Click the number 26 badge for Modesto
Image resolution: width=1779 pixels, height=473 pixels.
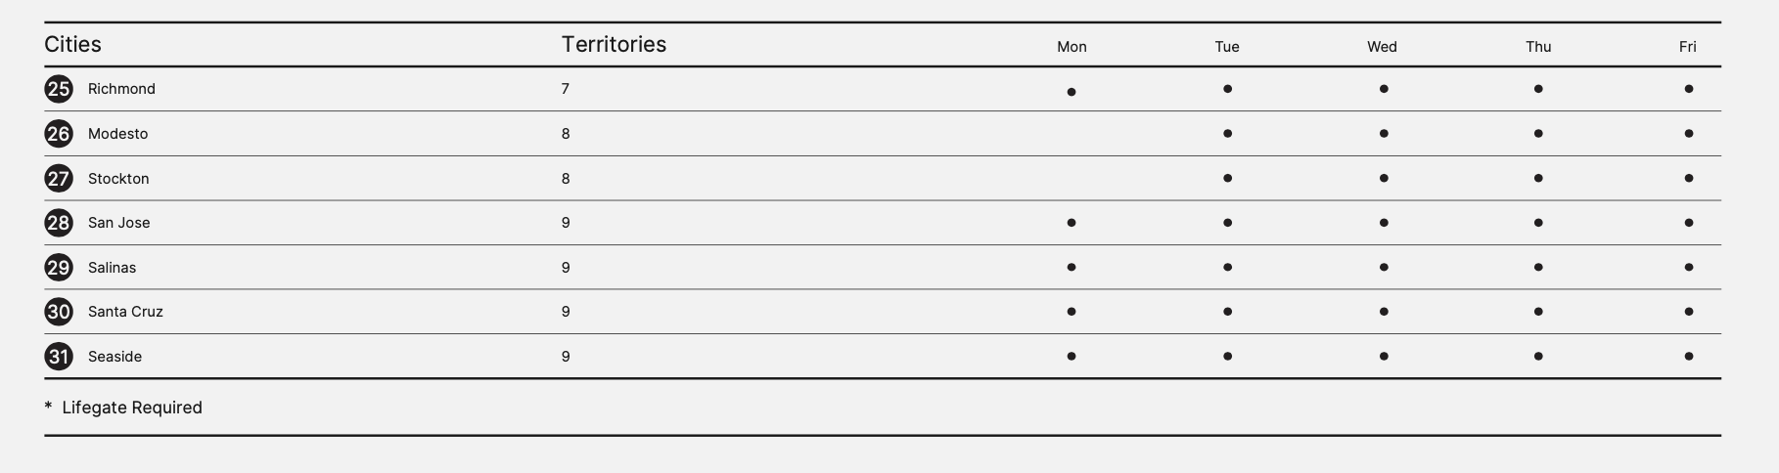(x=59, y=134)
